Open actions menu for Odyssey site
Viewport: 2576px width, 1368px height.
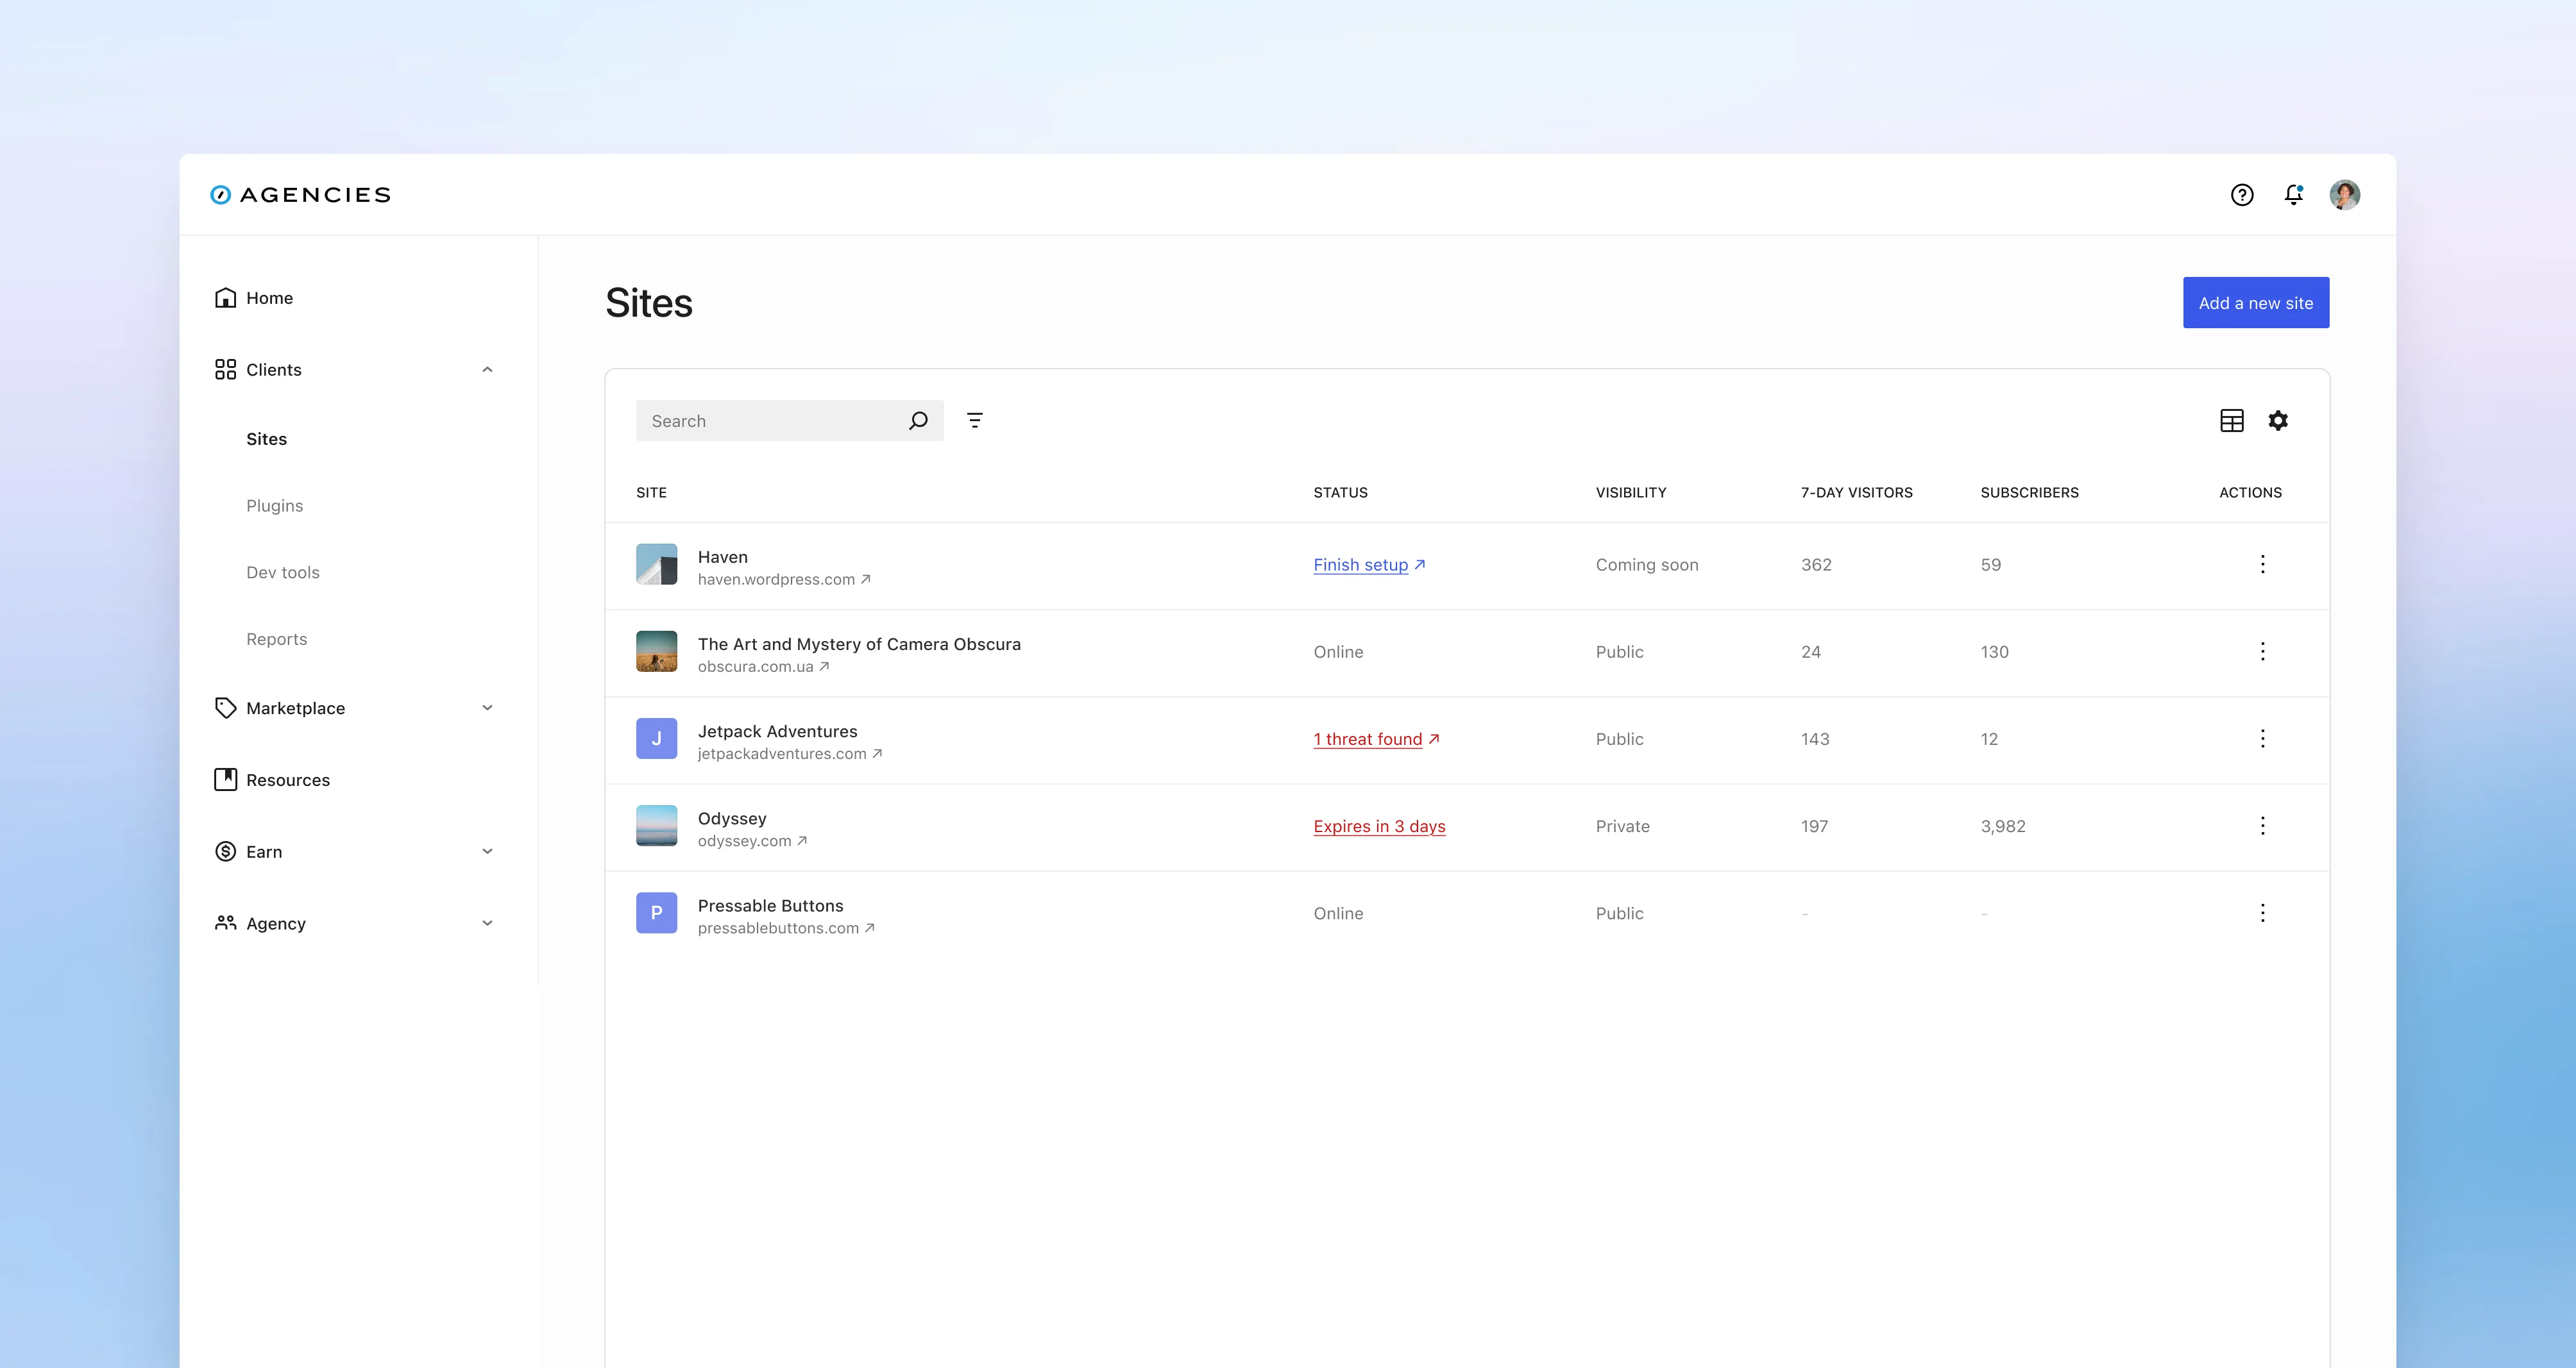[2263, 826]
